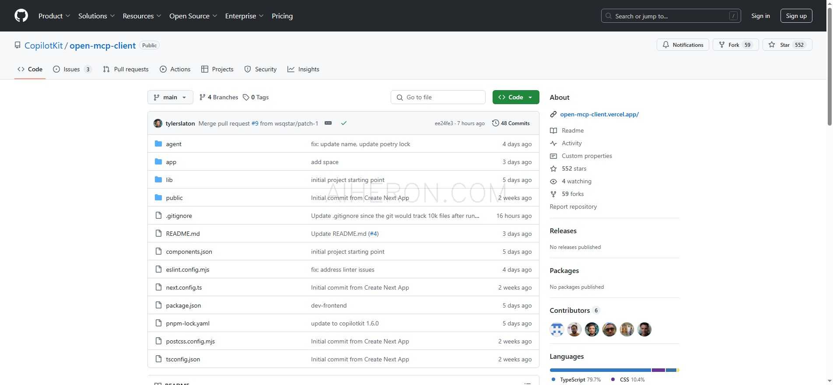Switch to the Issues tab
This screenshot has width=833, height=385.
[72, 69]
